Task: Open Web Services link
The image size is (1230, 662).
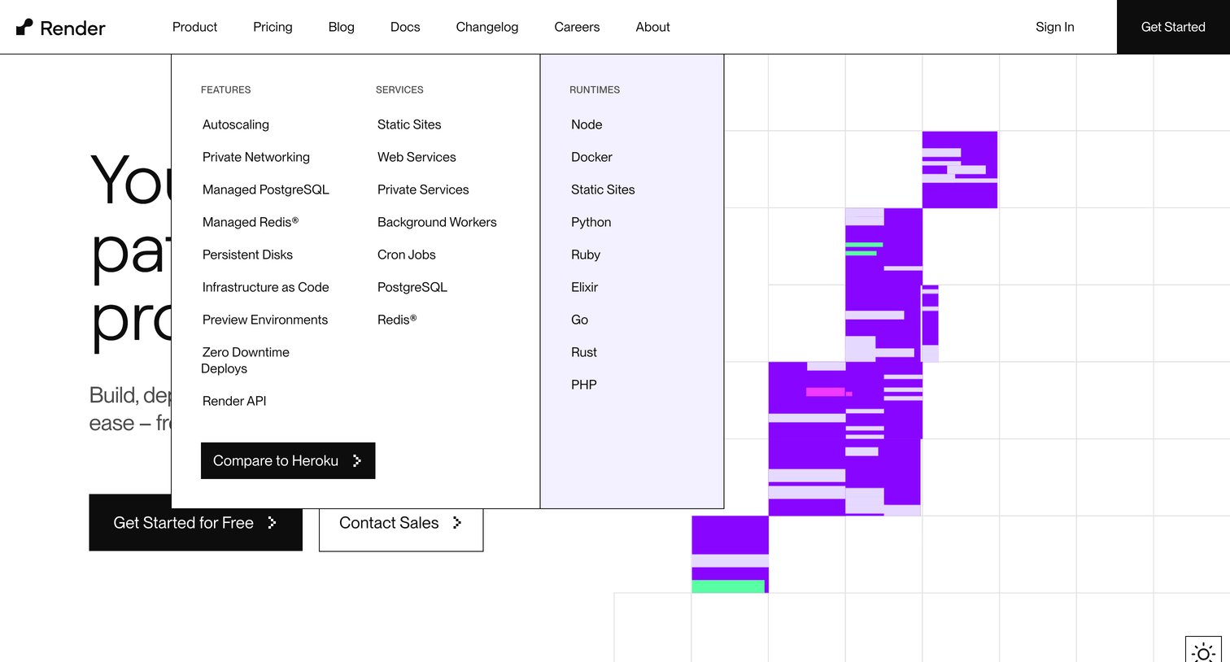Action: 417,157
